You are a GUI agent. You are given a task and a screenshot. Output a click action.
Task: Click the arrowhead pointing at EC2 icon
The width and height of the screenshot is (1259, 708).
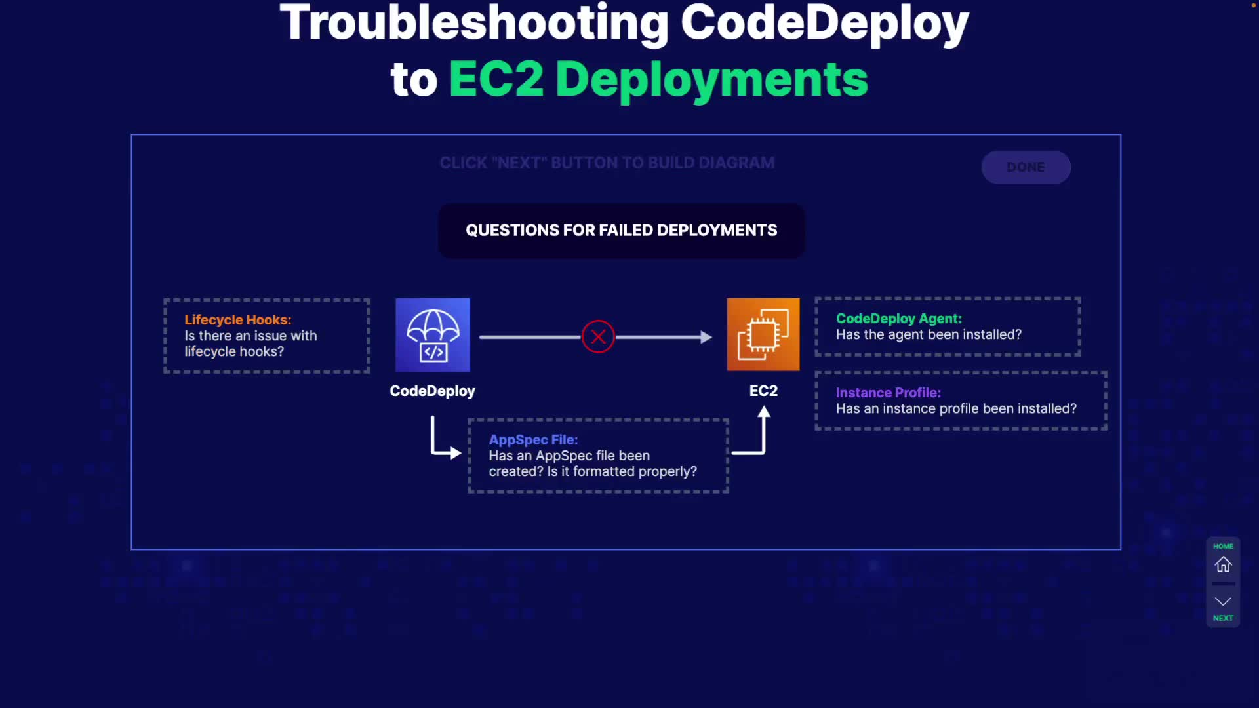706,337
